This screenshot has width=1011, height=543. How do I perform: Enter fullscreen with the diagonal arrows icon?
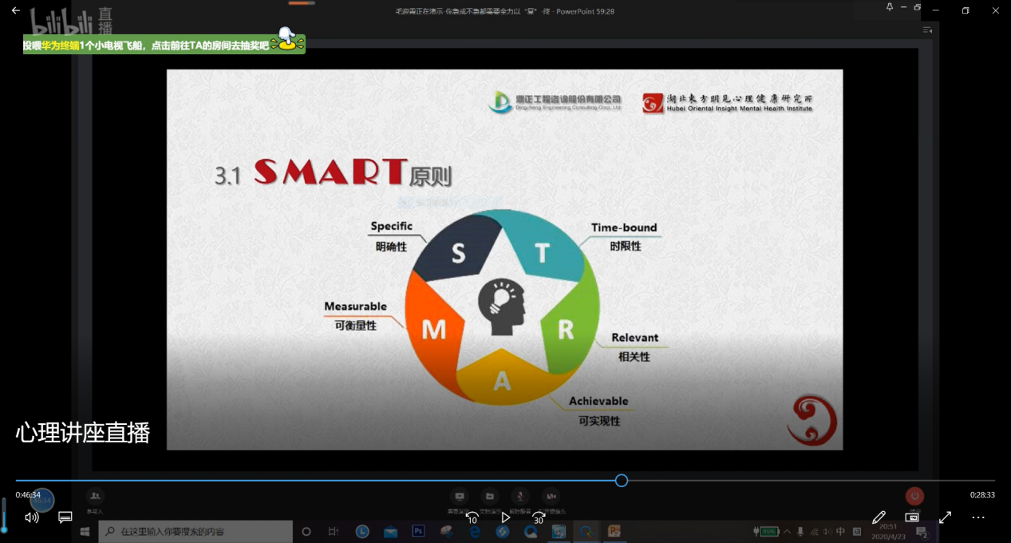tap(945, 517)
